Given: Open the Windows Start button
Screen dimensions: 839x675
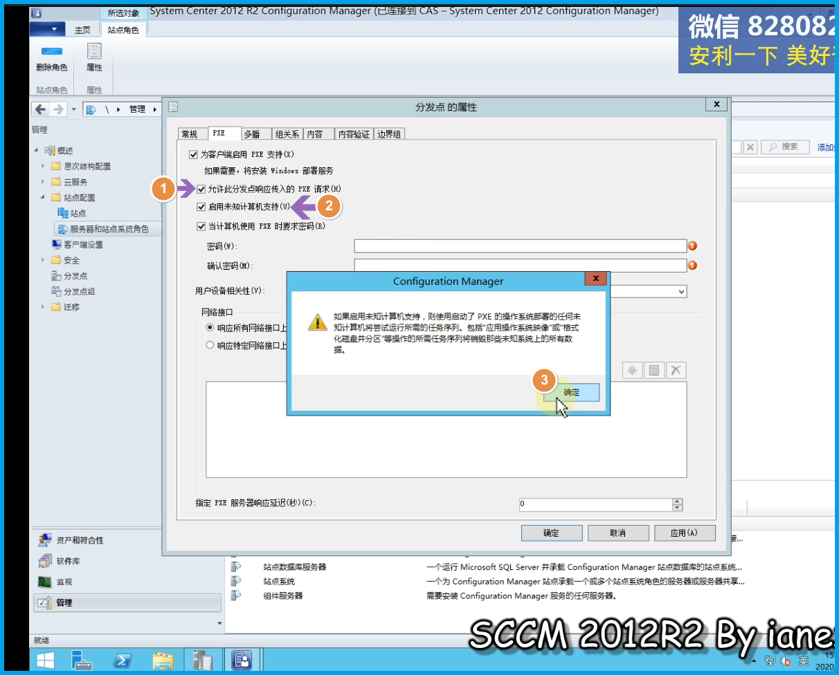Looking at the screenshot, I should click(x=46, y=660).
